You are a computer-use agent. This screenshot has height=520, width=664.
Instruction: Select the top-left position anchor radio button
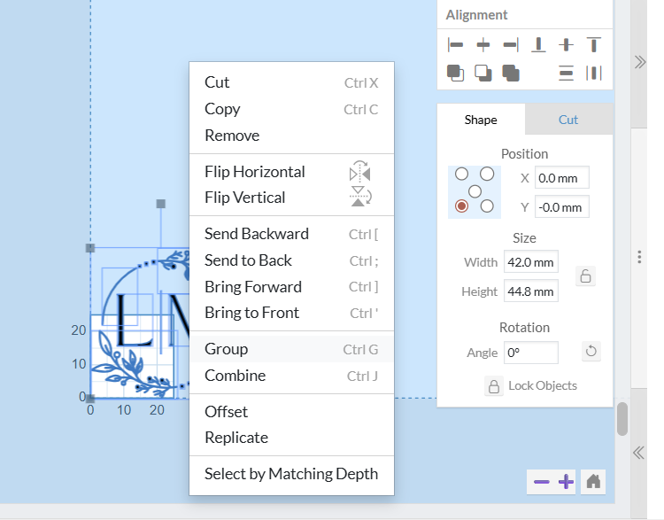pos(461,175)
